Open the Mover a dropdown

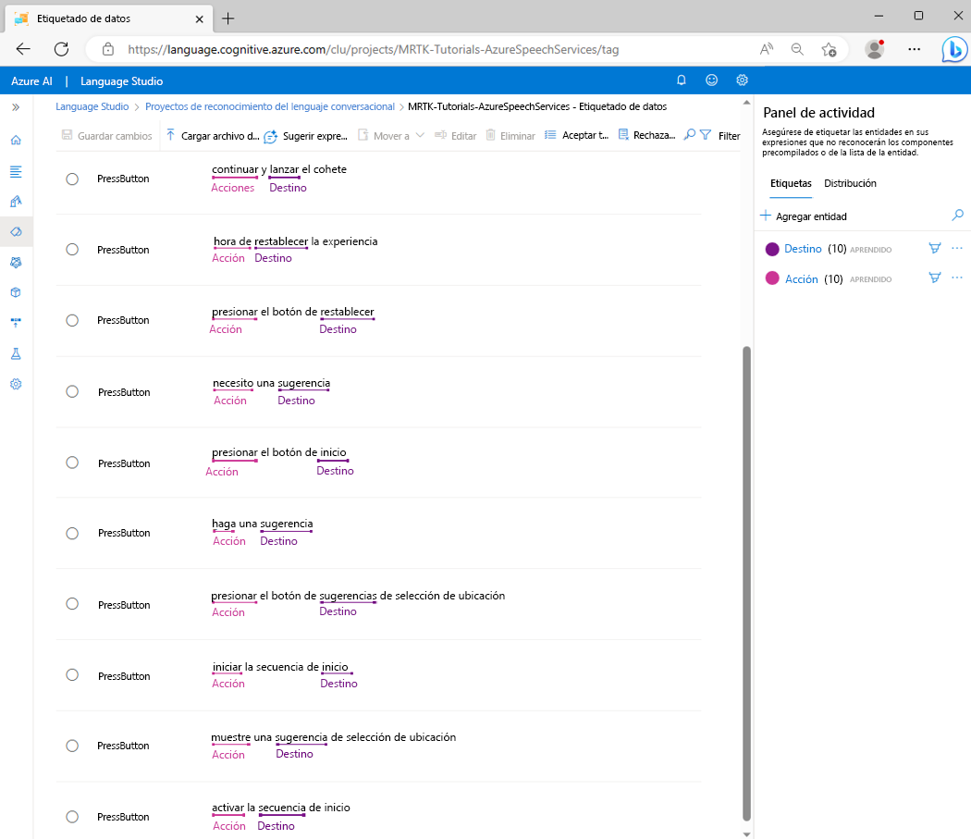(x=391, y=136)
